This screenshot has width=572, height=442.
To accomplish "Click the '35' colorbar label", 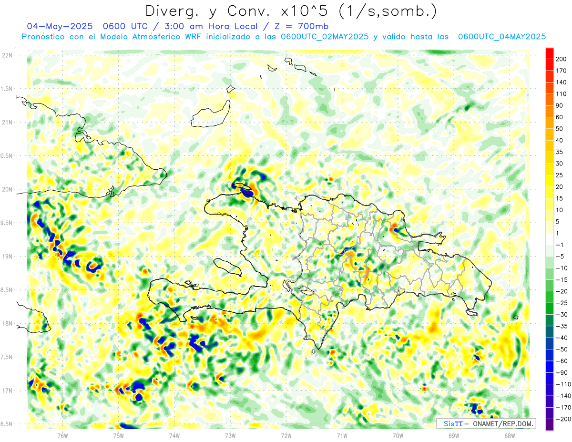I will coord(560,152).
